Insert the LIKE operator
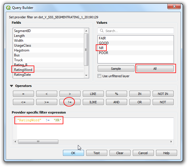The width and height of the screenshot is (188, 167). pyautogui.click(x=93, y=94)
